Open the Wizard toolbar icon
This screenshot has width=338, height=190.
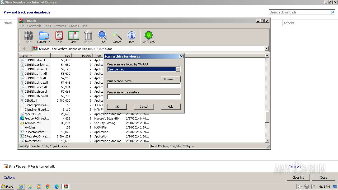coord(117,37)
